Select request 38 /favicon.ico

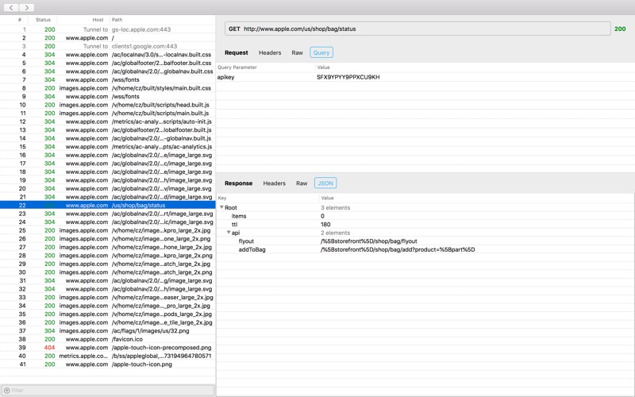click(x=108, y=339)
